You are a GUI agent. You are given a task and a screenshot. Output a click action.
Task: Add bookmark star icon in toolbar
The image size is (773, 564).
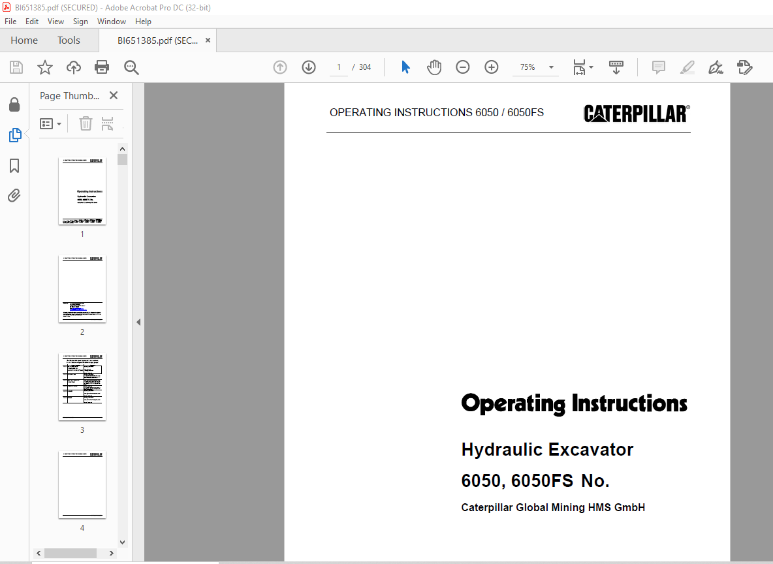click(x=45, y=67)
